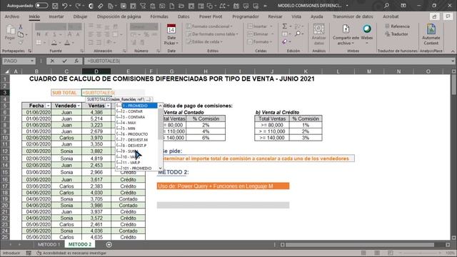Click the horizontal scrollbar at bottom
Viewport: 457px width, 257px height.
point(365,245)
